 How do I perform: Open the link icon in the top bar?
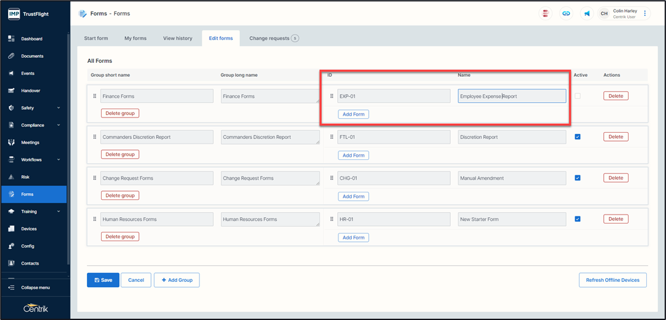point(566,13)
